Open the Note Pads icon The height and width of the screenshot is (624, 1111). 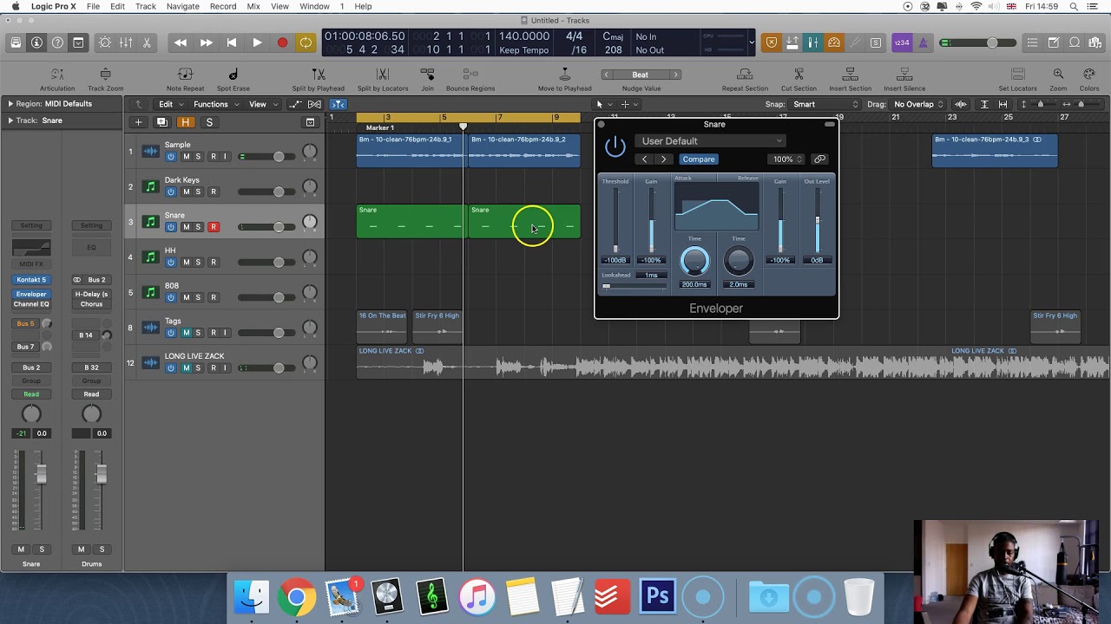[x=1053, y=42]
